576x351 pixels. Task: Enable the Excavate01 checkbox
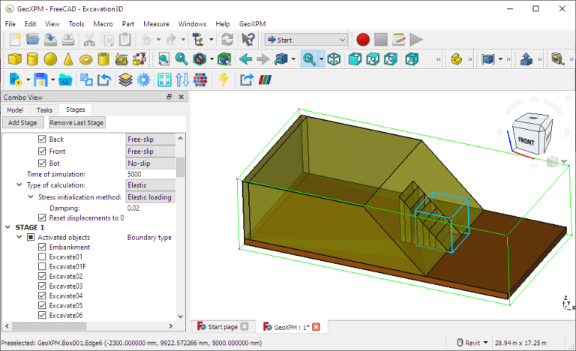click(x=43, y=257)
